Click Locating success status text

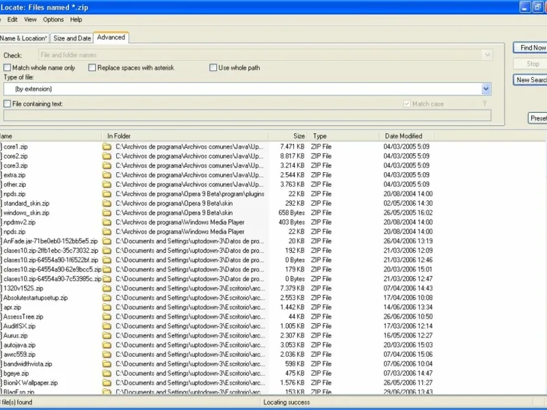pyautogui.click(x=286, y=402)
